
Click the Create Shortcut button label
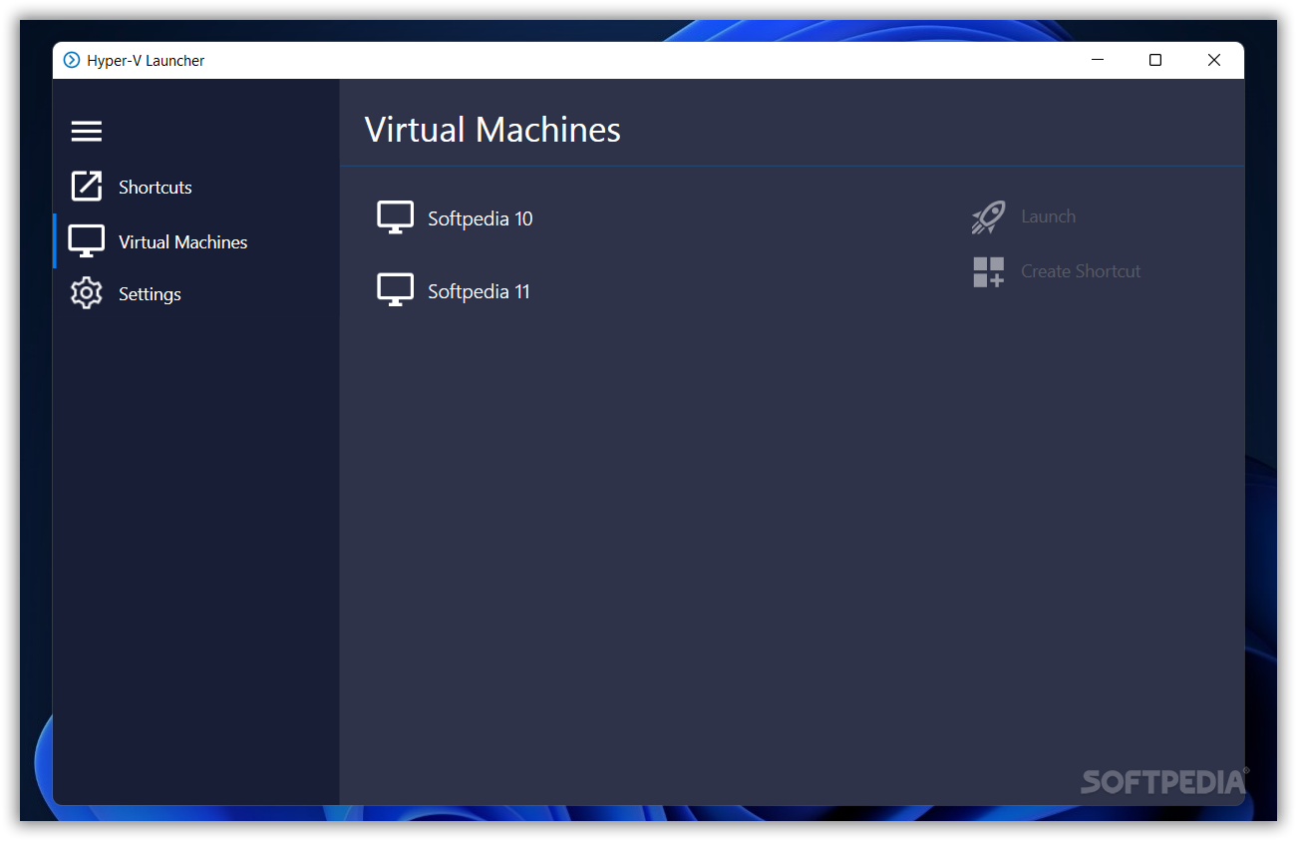[1081, 271]
